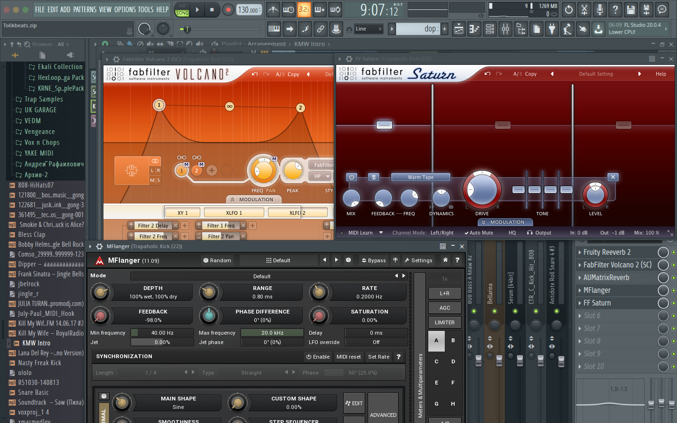Viewport: 677px width, 423px height.
Task: Adjust the Saturn LEVEL knob
Action: click(595, 194)
